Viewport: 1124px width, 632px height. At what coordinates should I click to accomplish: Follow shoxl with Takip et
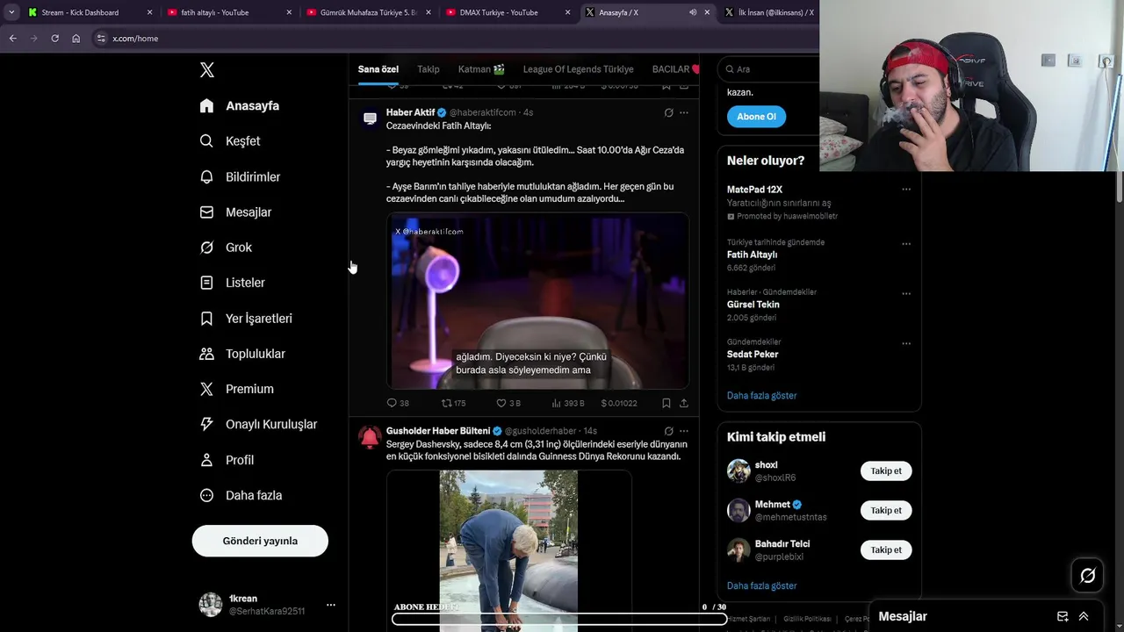886,471
